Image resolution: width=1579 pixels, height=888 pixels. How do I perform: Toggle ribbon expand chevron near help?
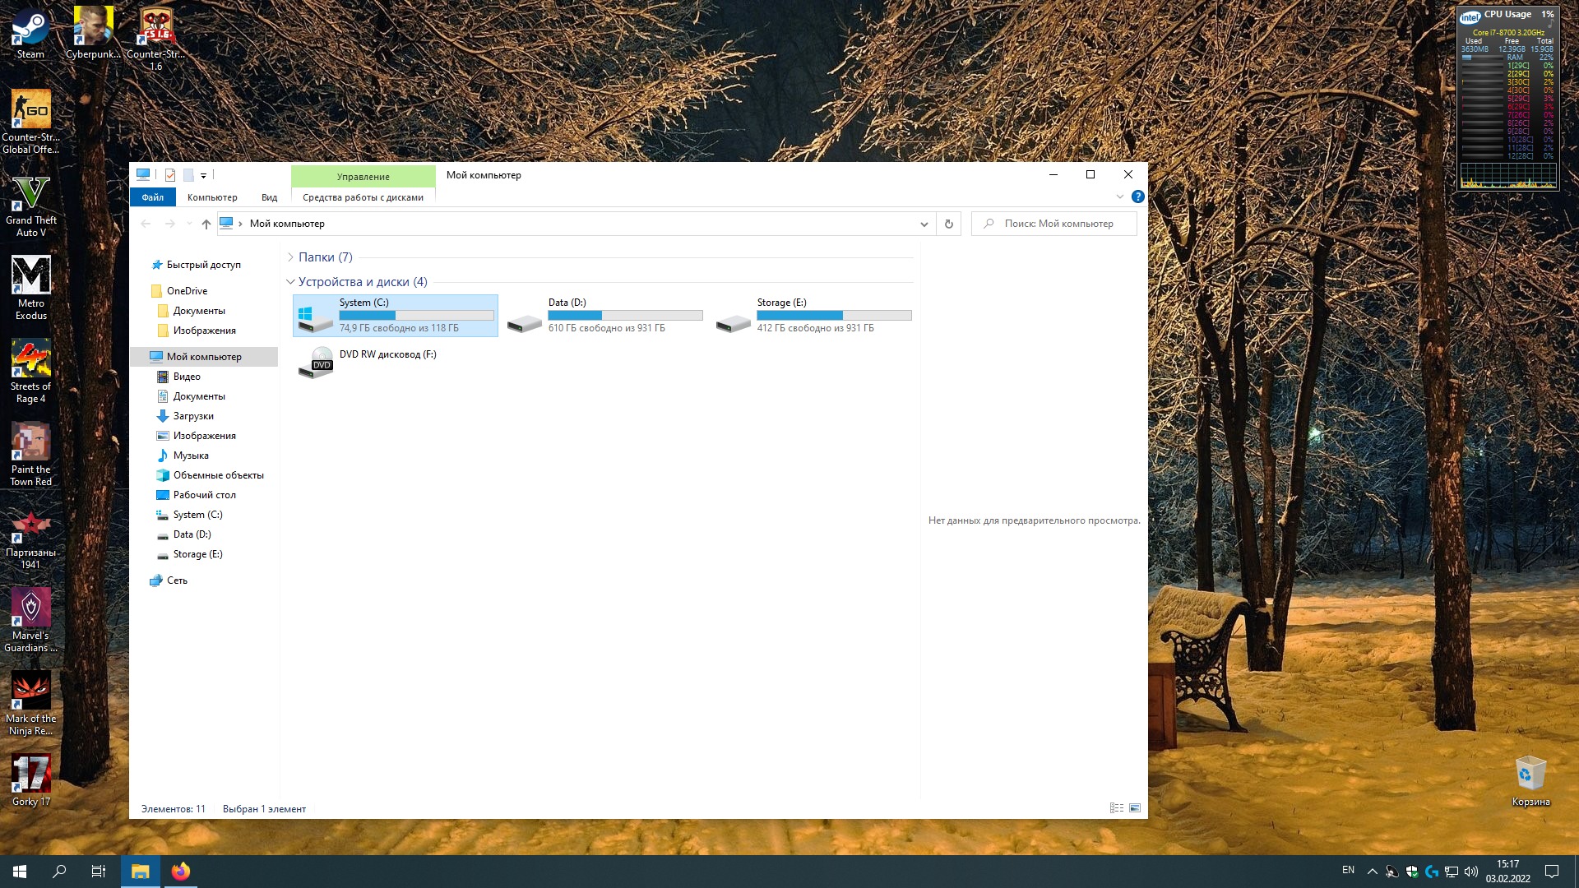(x=1119, y=197)
